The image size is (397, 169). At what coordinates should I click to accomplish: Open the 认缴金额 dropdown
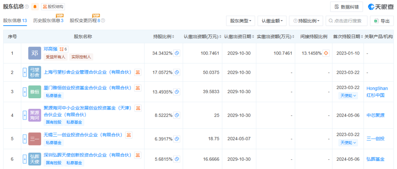coord(272,21)
